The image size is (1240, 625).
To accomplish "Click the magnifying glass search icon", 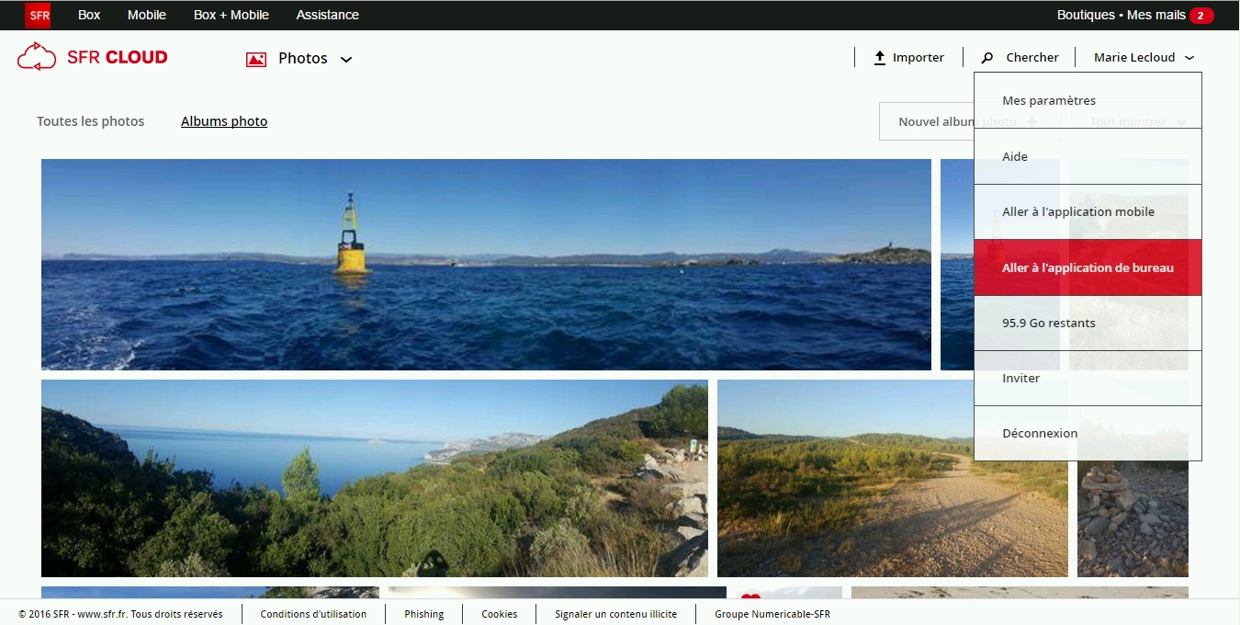I will (x=987, y=58).
